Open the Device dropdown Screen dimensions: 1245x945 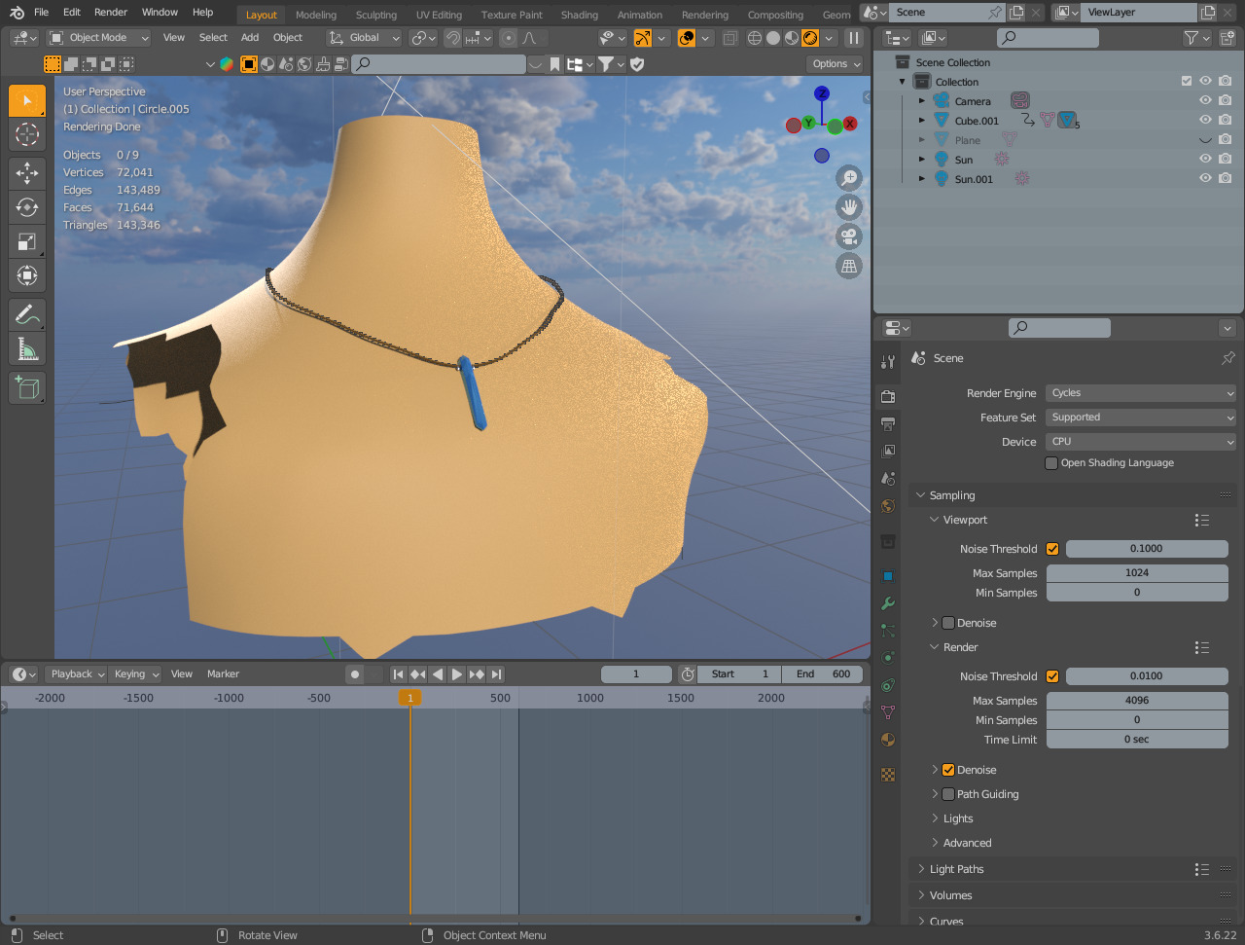1141,442
